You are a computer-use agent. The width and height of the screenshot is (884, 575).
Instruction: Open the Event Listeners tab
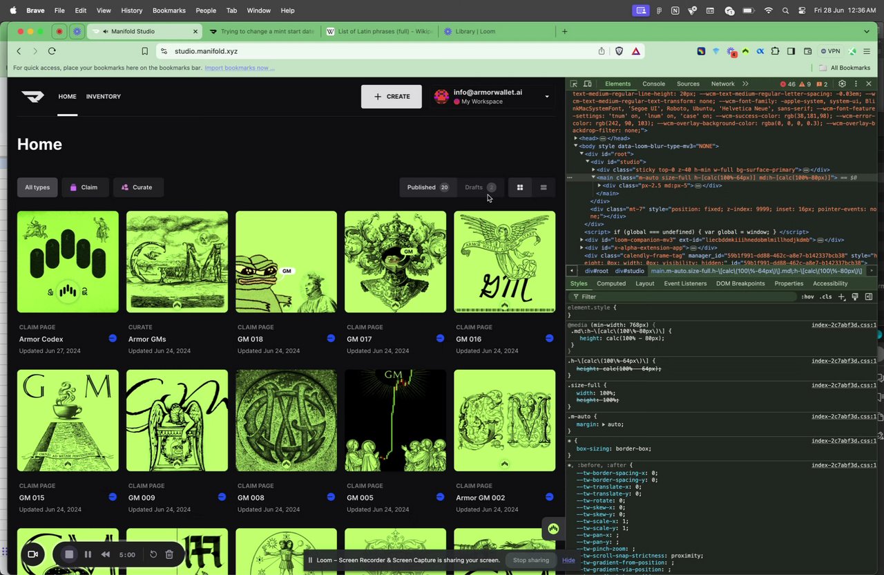point(685,283)
